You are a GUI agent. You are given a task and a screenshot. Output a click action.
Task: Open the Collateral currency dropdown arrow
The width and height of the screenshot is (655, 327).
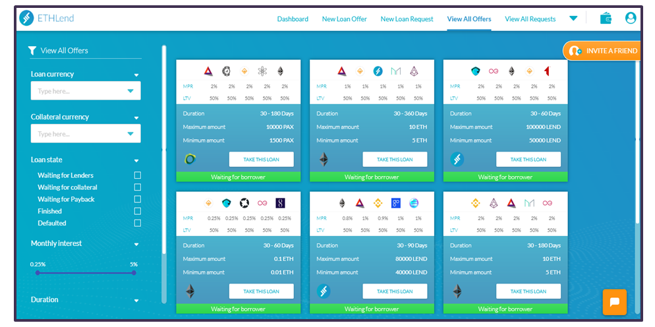click(130, 134)
